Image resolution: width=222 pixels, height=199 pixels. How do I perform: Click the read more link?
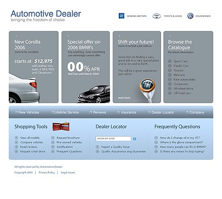124,98
